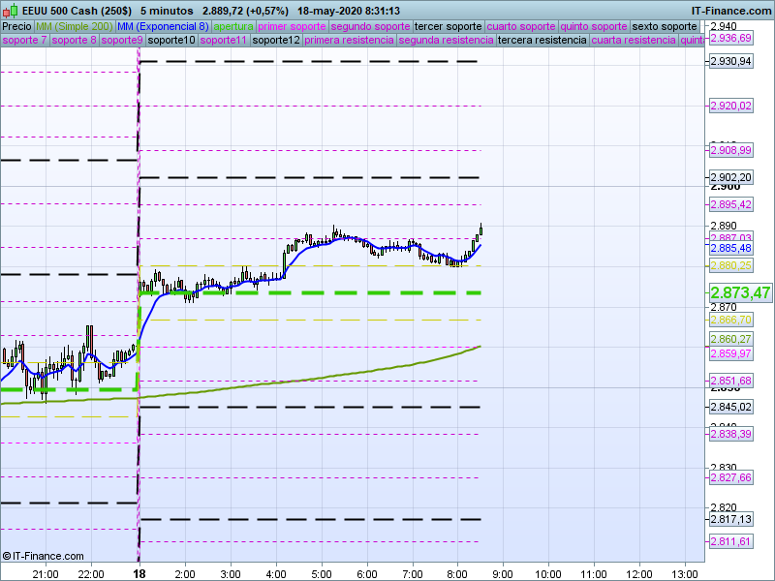Click the candlestick chart icon in title
This screenshot has width=775, height=581.
pyautogui.click(x=11, y=11)
